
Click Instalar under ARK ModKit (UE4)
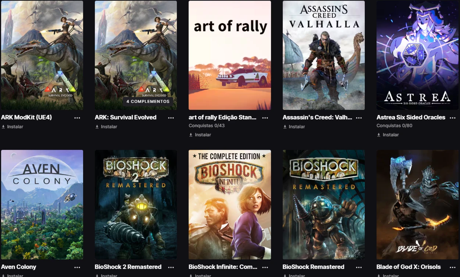[x=12, y=127]
